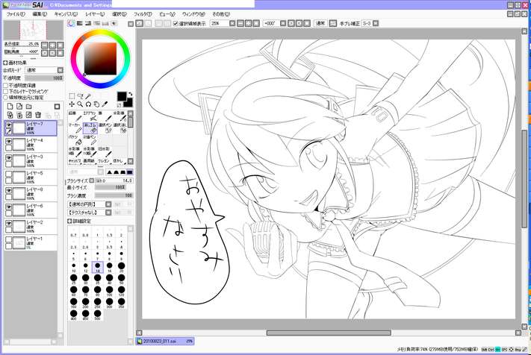Open the キャンバス(C) menu

pos(66,14)
